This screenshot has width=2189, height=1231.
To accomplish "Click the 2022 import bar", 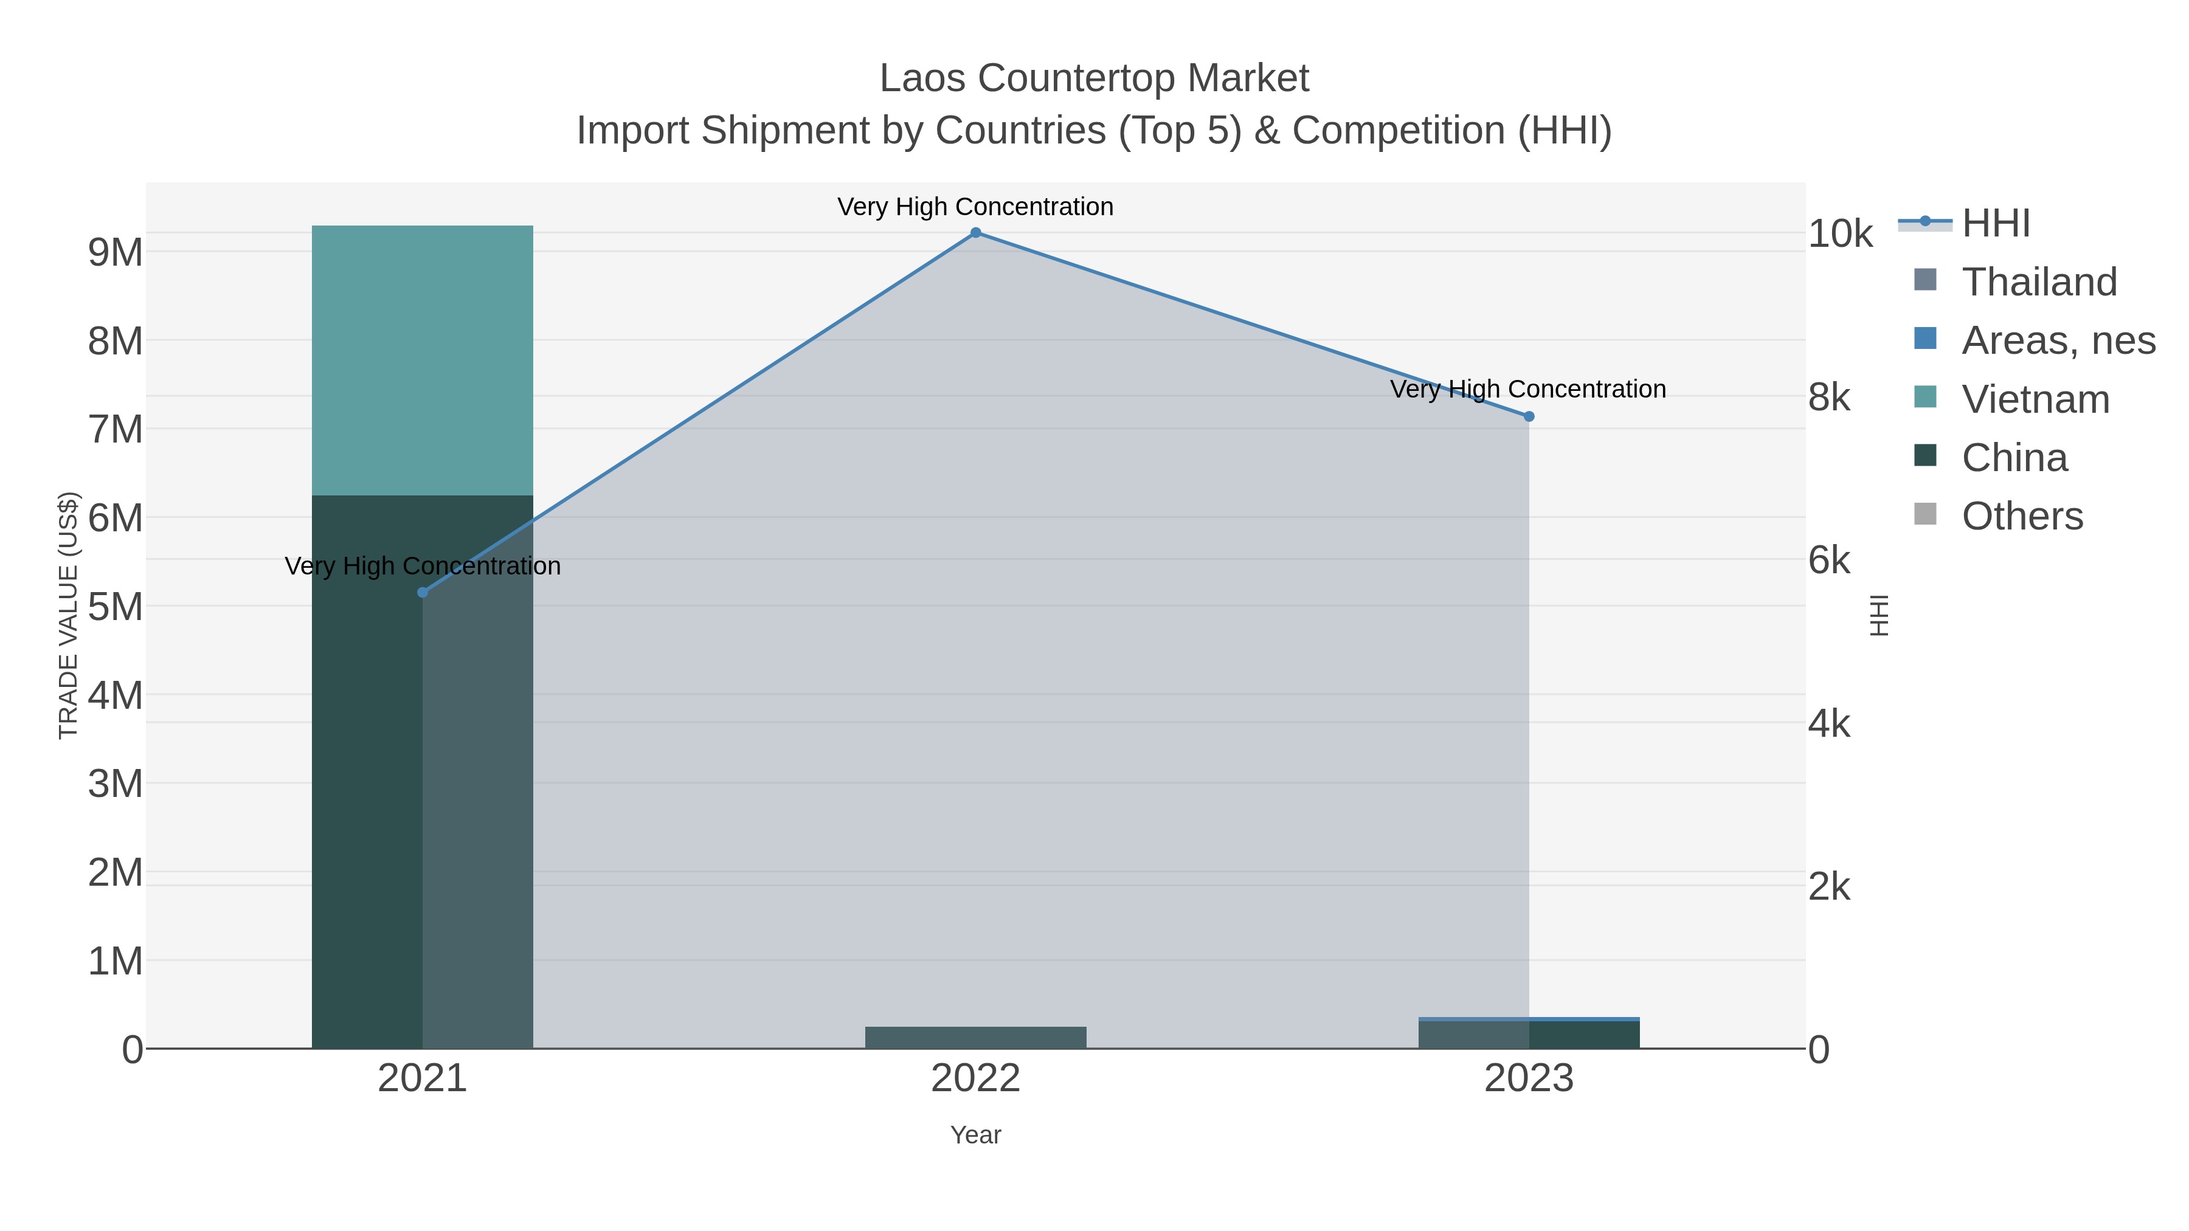I will [975, 1037].
